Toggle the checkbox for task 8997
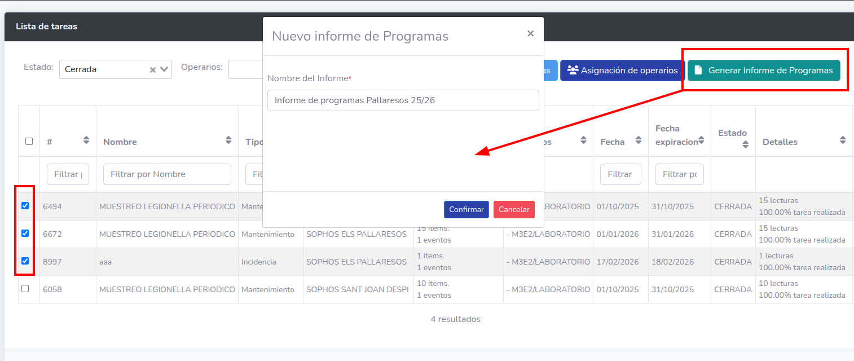The width and height of the screenshot is (854, 361). click(x=25, y=261)
